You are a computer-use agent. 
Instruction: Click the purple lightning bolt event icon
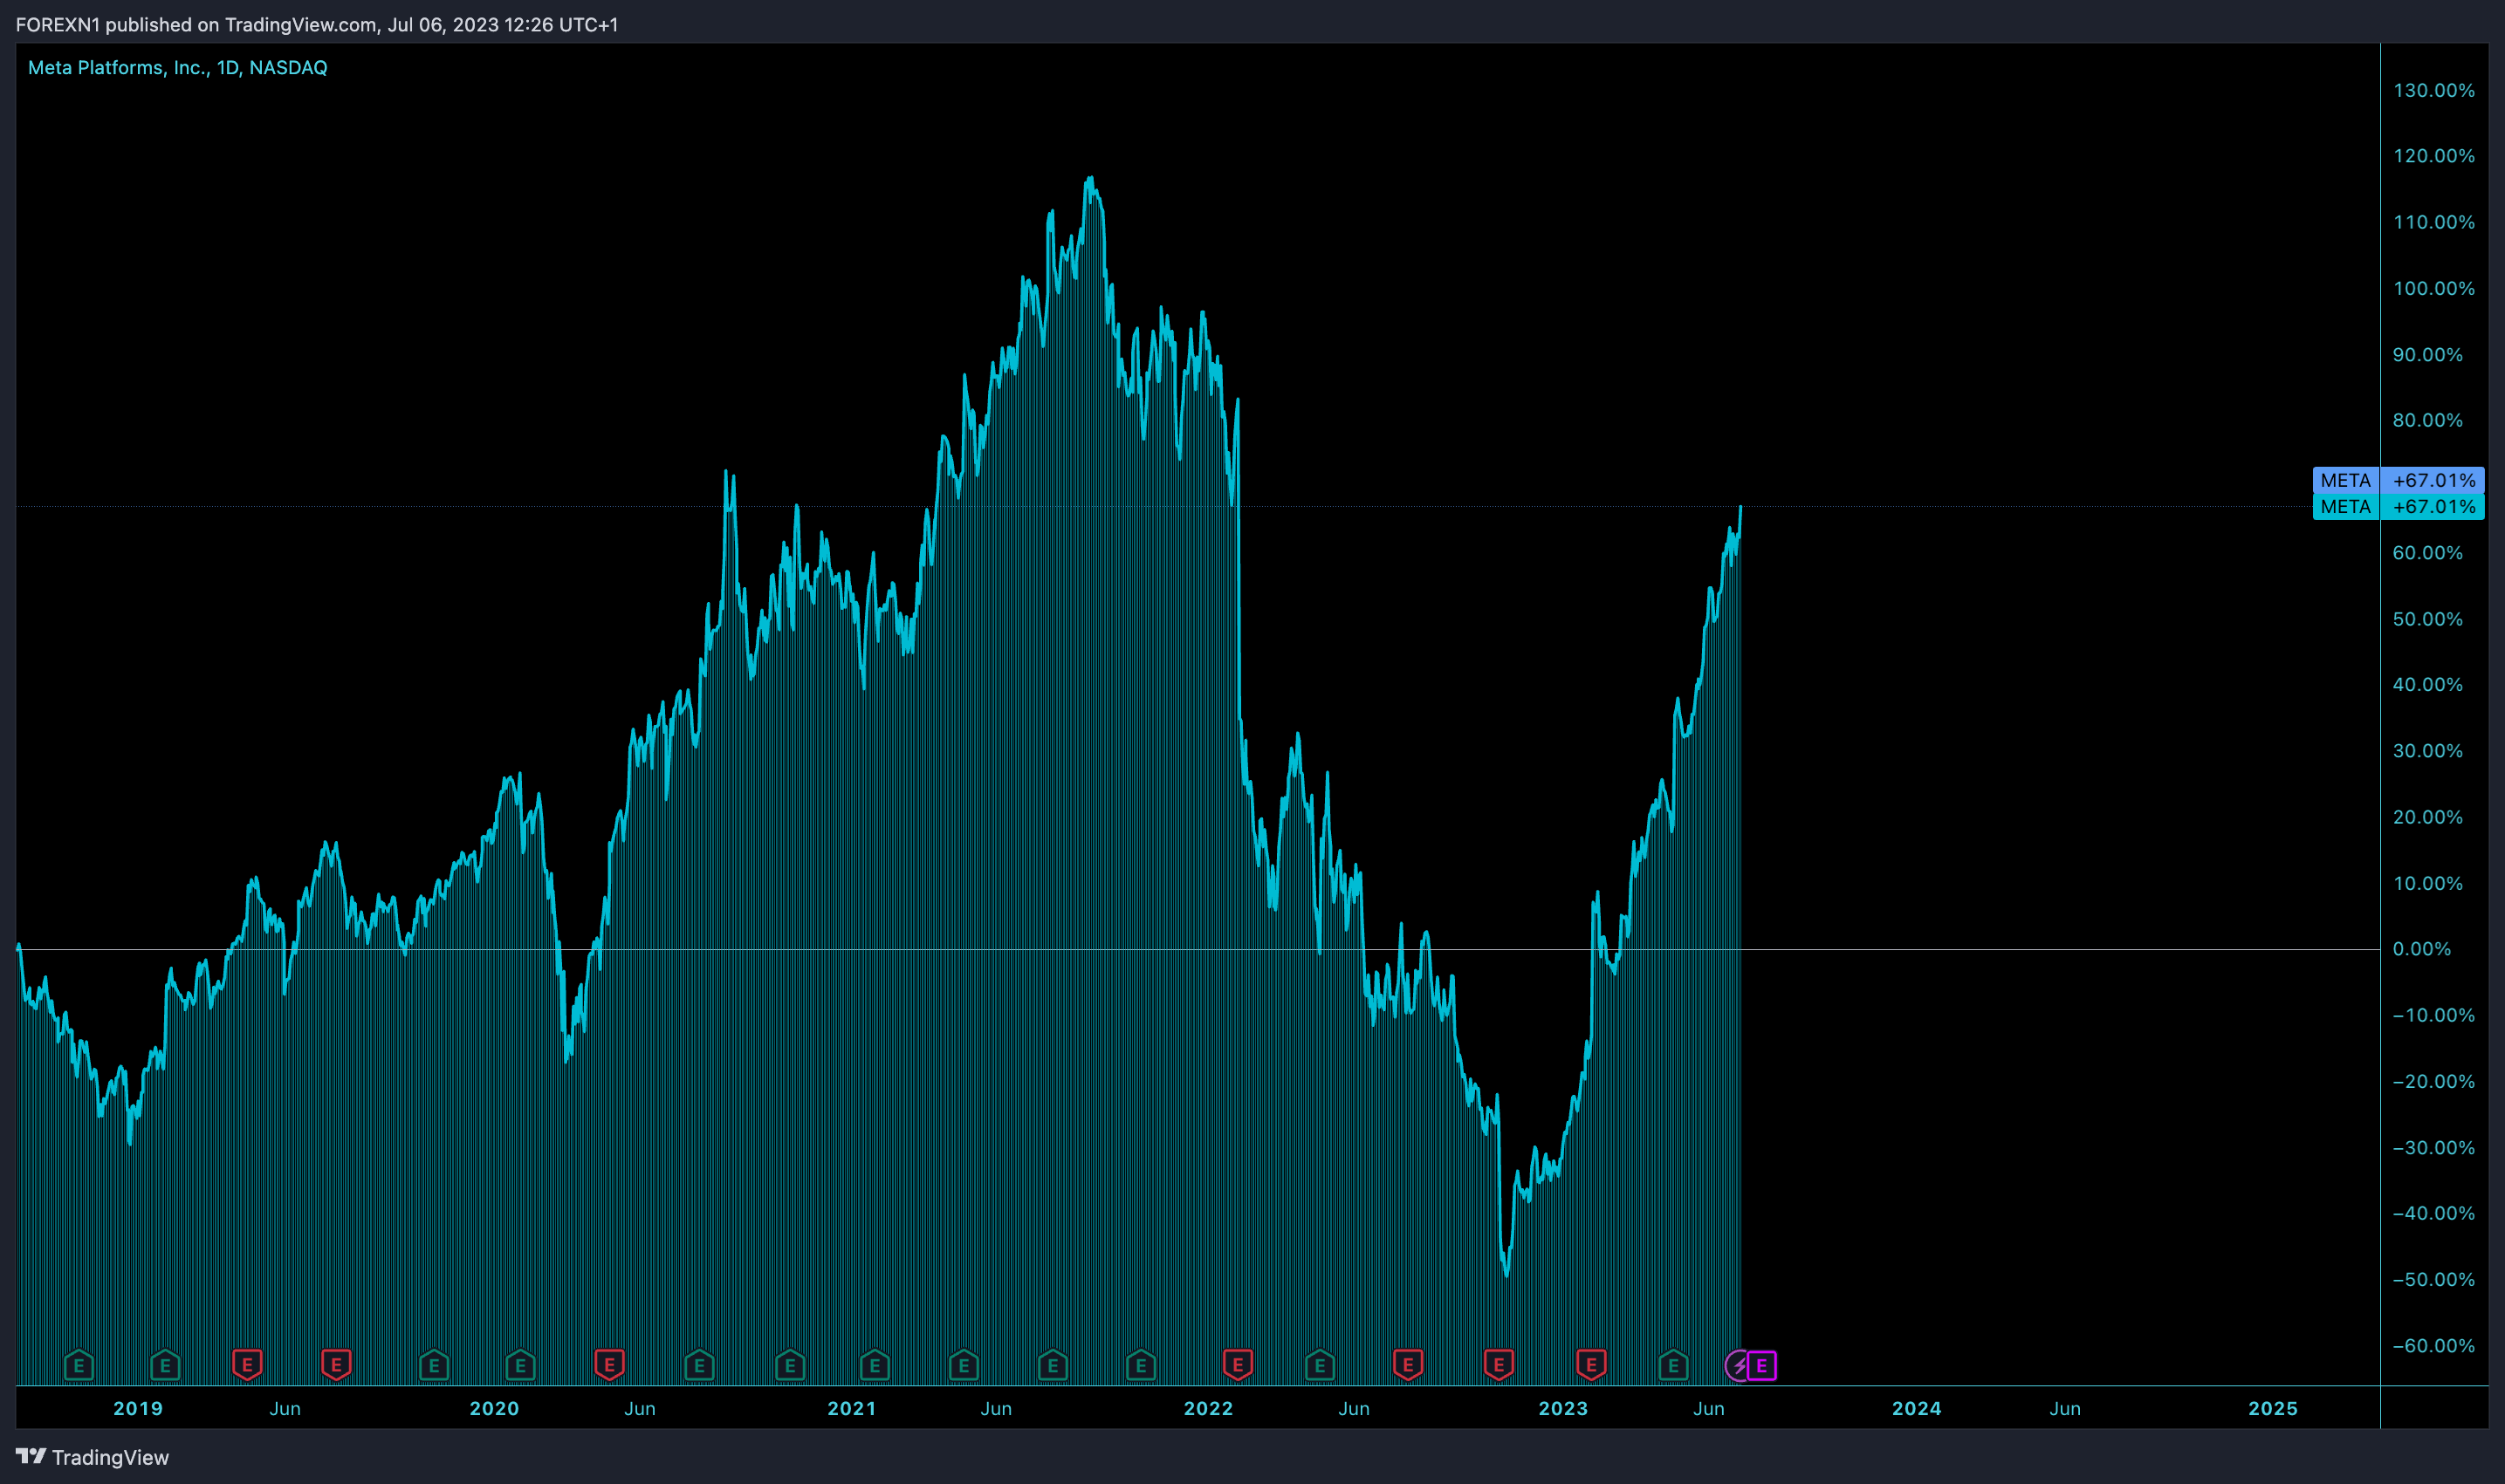(1739, 1365)
